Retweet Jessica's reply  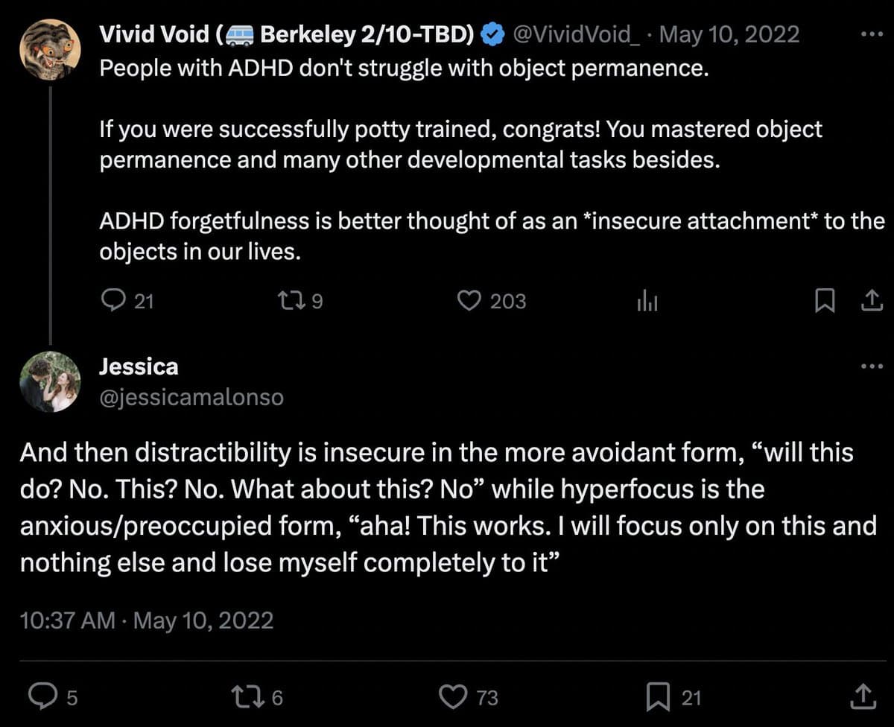(x=247, y=697)
